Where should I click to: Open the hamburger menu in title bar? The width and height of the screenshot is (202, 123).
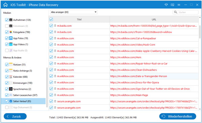(x=179, y=5)
